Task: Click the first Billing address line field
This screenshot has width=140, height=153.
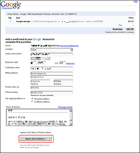Action: (x=52, y=74)
